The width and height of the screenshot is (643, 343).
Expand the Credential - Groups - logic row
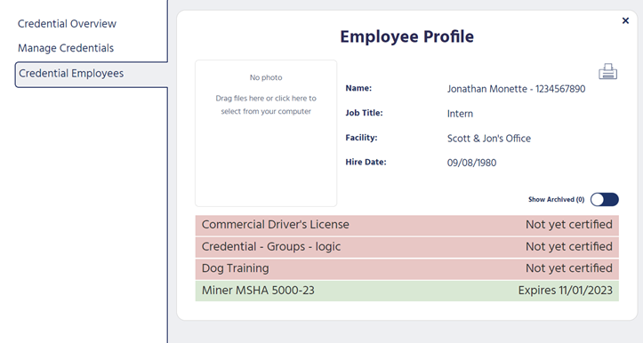click(406, 247)
